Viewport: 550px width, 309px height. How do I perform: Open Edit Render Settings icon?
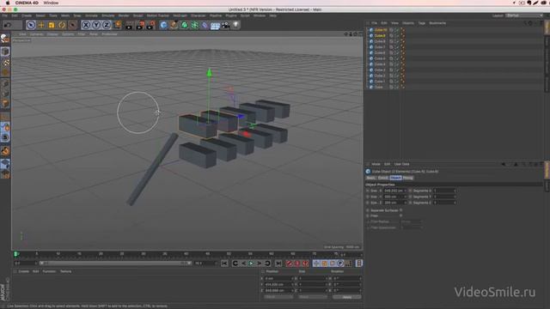tap(150, 25)
